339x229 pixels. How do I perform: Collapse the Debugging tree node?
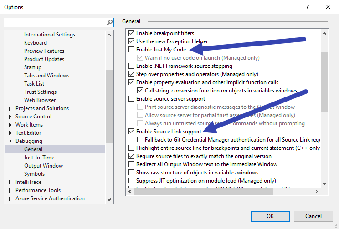point(10,141)
